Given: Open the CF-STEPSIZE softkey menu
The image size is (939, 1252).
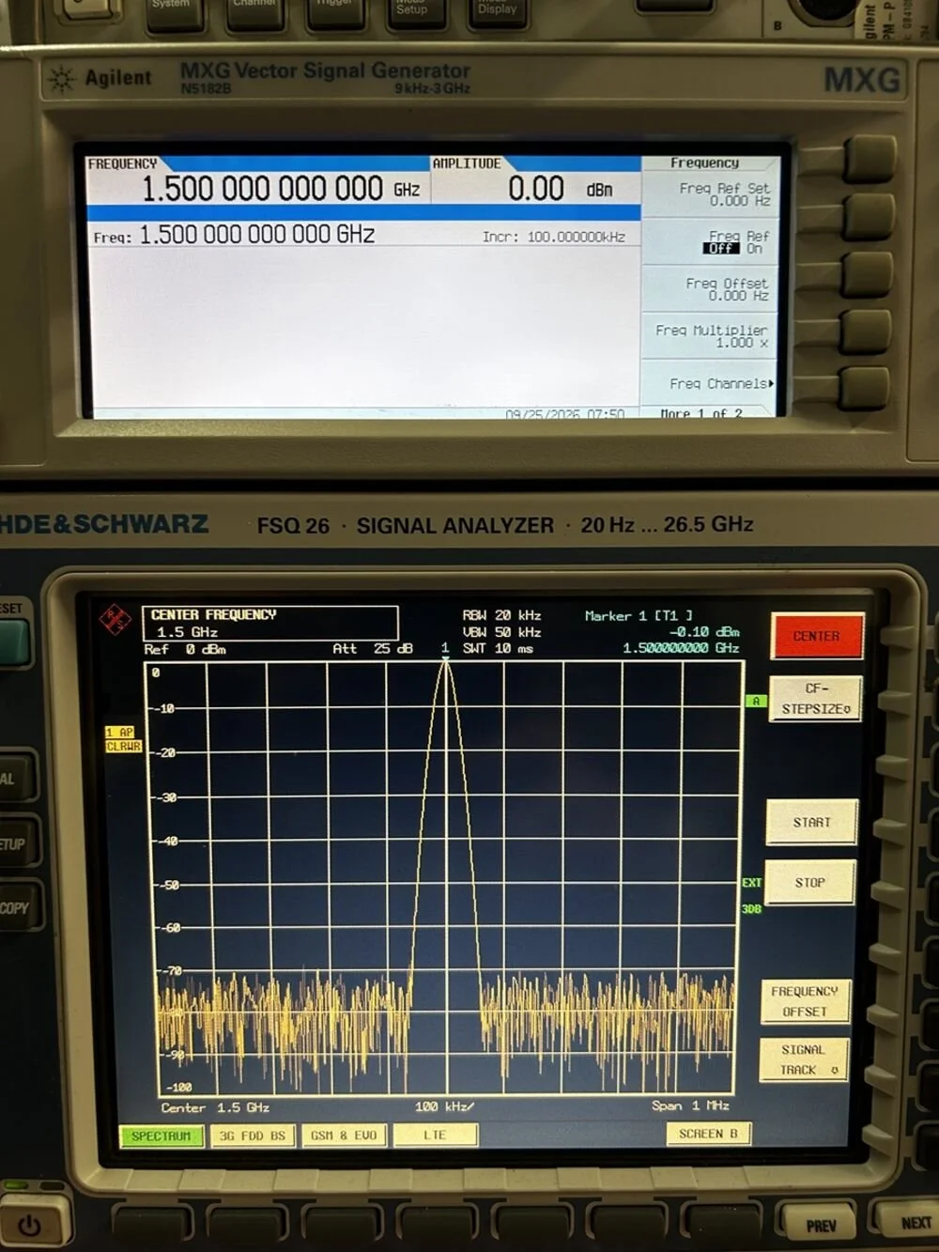Looking at the screenshot, I should tap(815, 699).
